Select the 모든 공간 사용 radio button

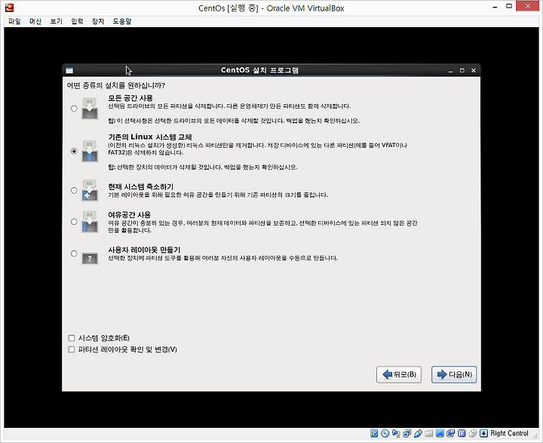[74, 109]
